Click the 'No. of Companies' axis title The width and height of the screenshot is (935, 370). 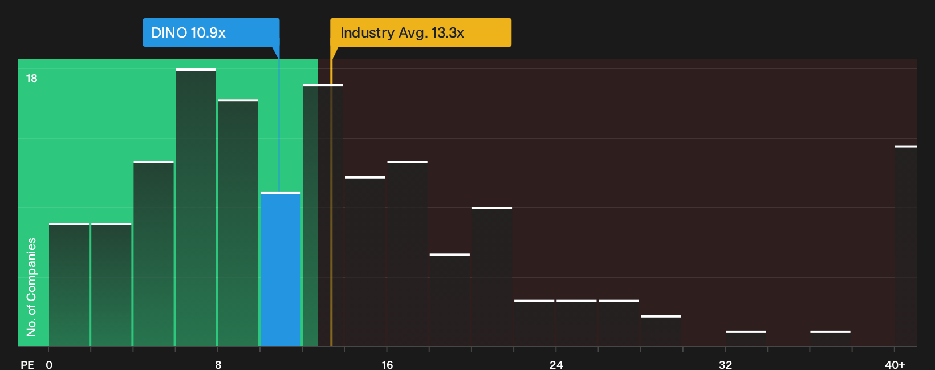tap(31, 287)
